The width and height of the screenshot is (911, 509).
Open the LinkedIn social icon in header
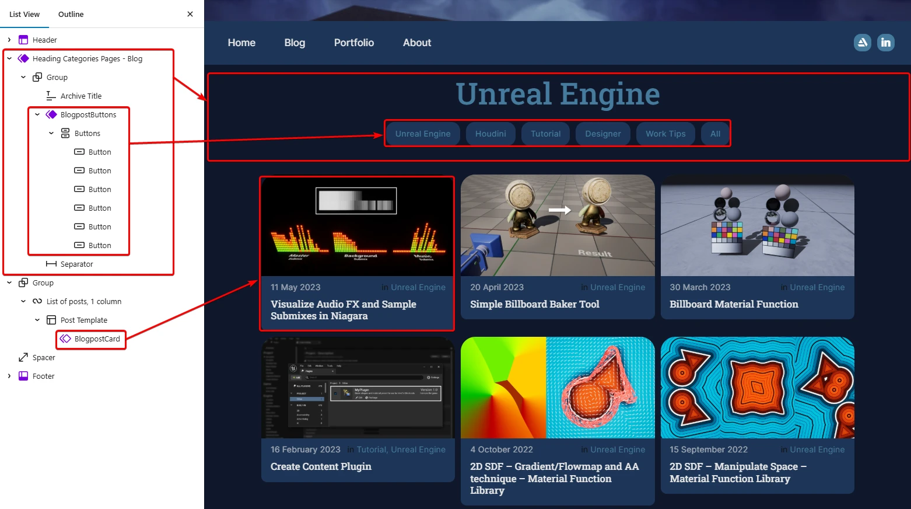886,43
